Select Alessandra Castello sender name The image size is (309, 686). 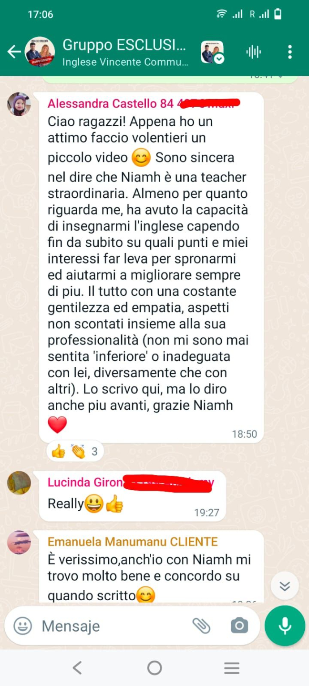point(111,103)
